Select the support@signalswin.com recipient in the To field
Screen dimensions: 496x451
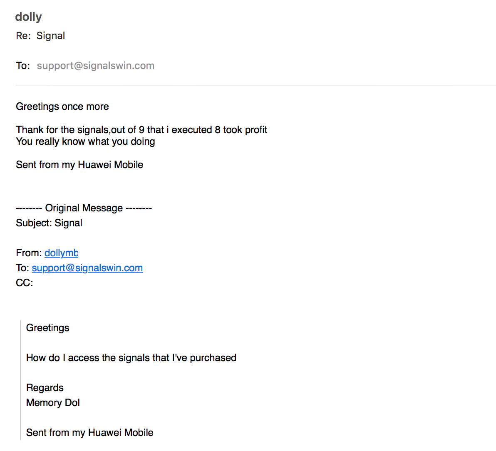[x=96, y=66]
